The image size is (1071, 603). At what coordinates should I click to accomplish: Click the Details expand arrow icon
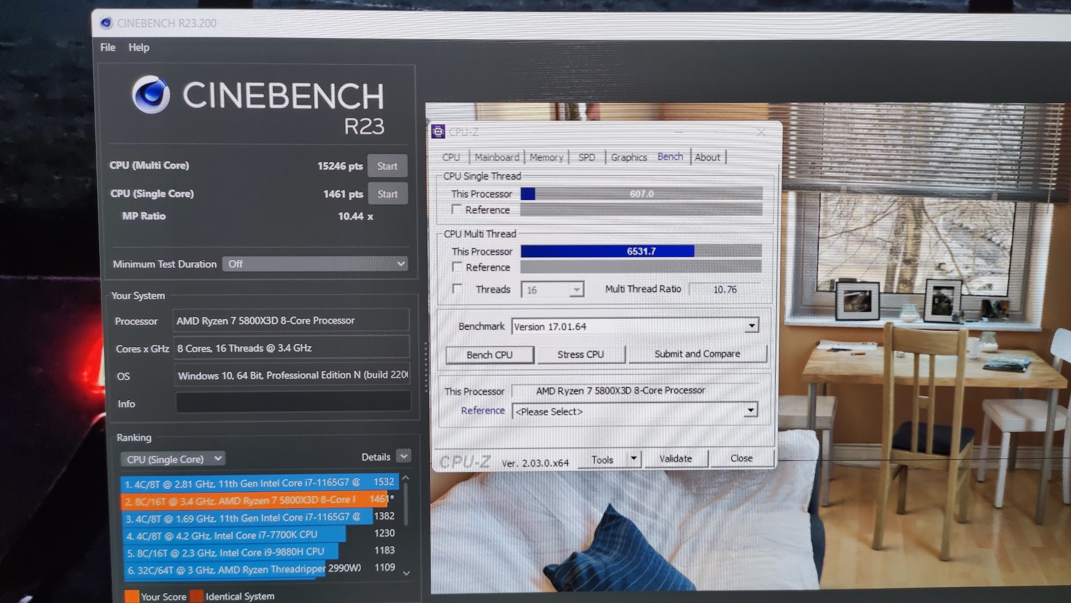tap(404, 456)
